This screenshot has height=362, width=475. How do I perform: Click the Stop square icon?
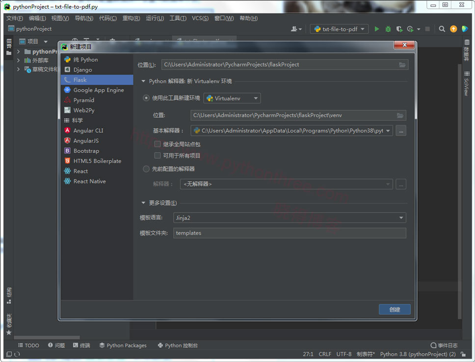(x=427, y=29)
